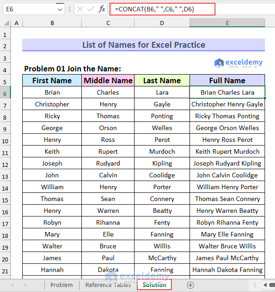The image size is (275, 292).
Task: Select first name cell 'Walter'
Action: tap(52, 246)
